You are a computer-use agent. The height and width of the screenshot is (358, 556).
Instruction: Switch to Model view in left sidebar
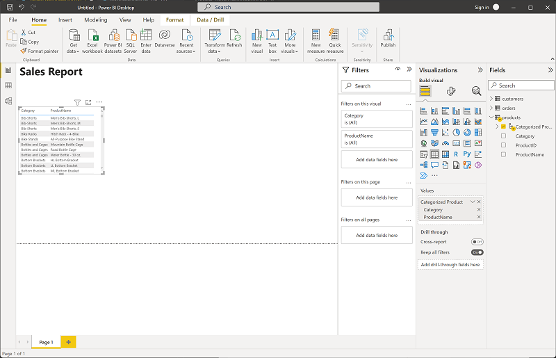point(8,101)
